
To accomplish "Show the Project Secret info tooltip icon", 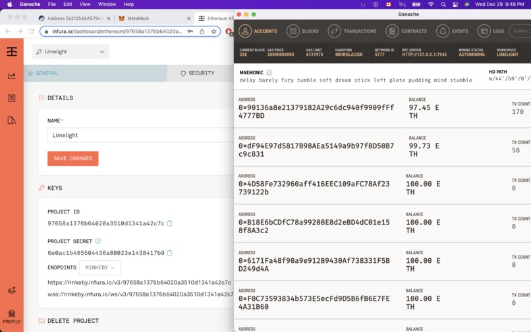I will [98, 241].
